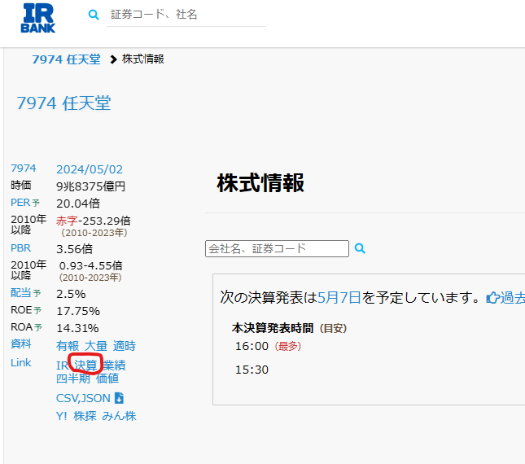Click the IR BANK logo
525x464 pixels.
[37, 18]
